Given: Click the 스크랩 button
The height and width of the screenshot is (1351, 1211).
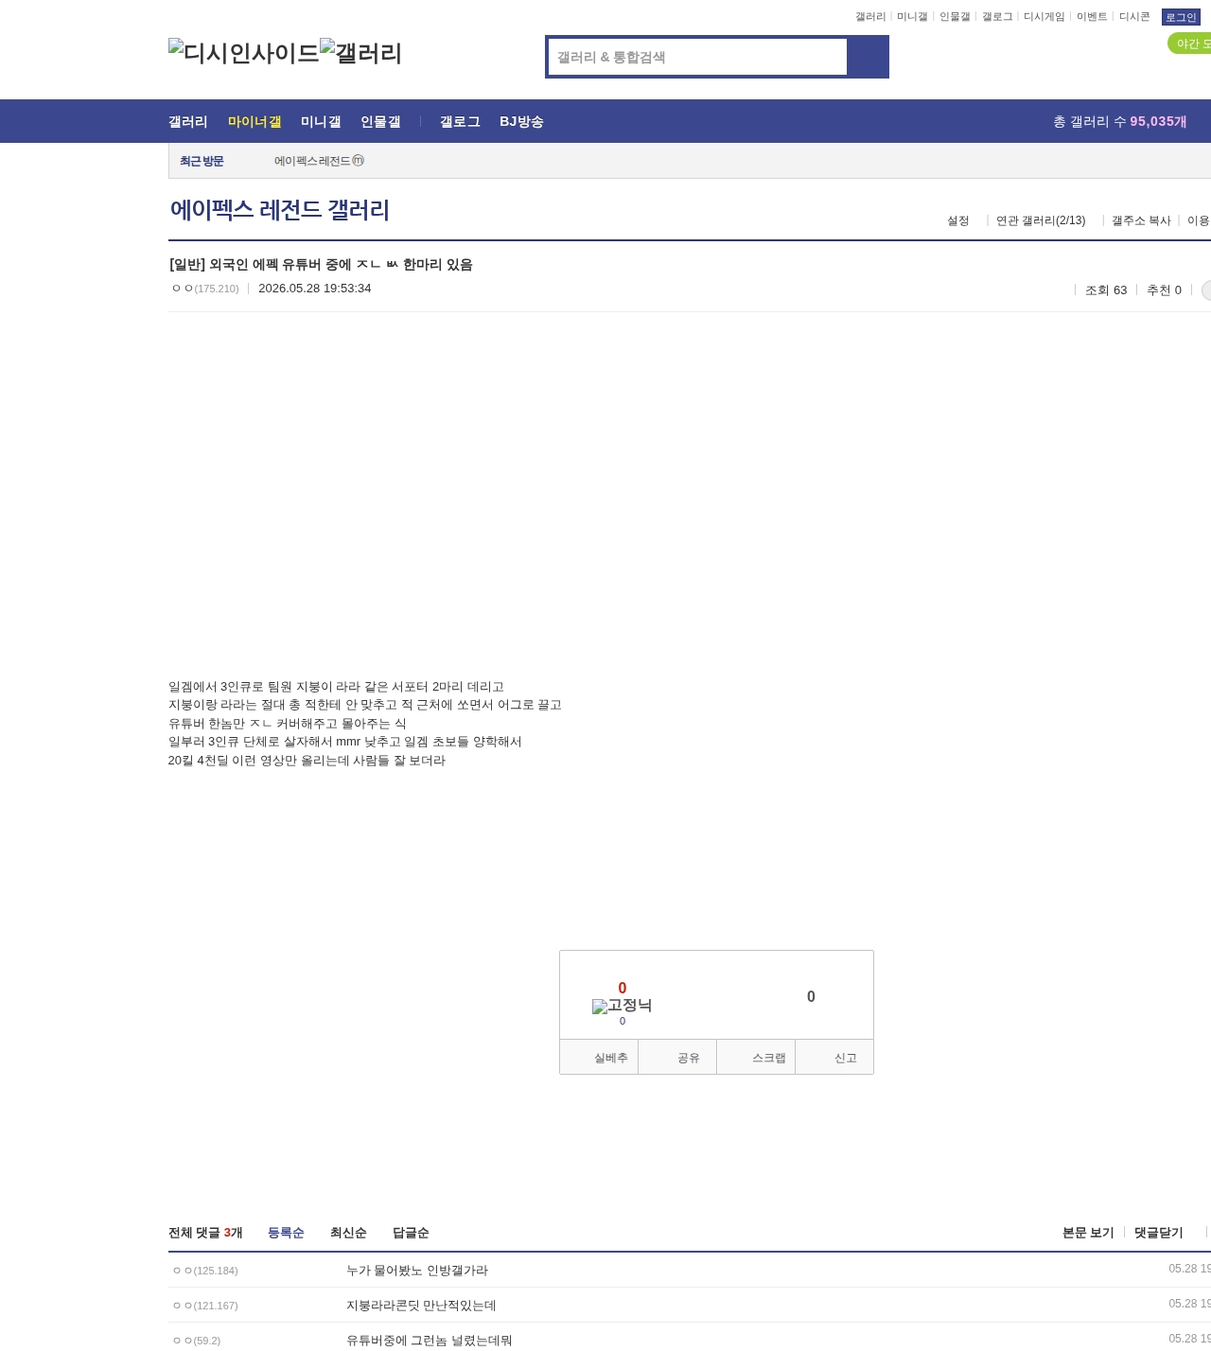Looking at the screenshot, I should (756, 1057).
